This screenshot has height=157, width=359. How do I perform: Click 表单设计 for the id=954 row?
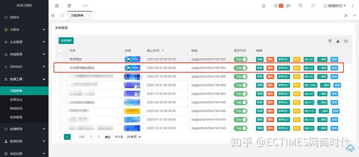click(x=283, y=68)
